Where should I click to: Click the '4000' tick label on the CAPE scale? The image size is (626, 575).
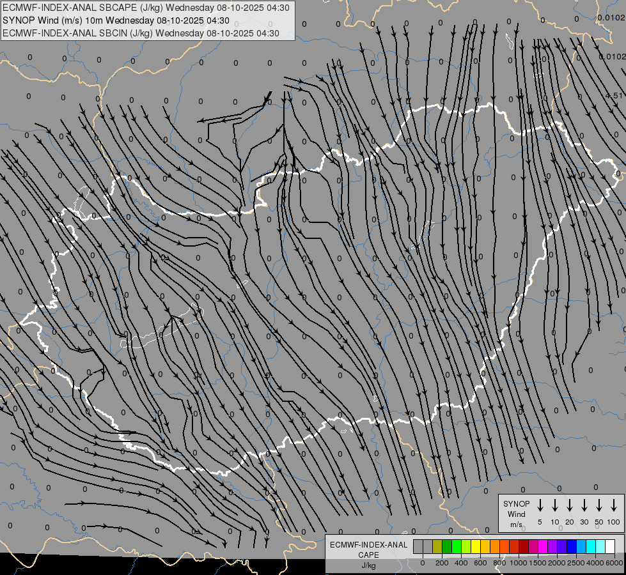[x=595, y=563]
